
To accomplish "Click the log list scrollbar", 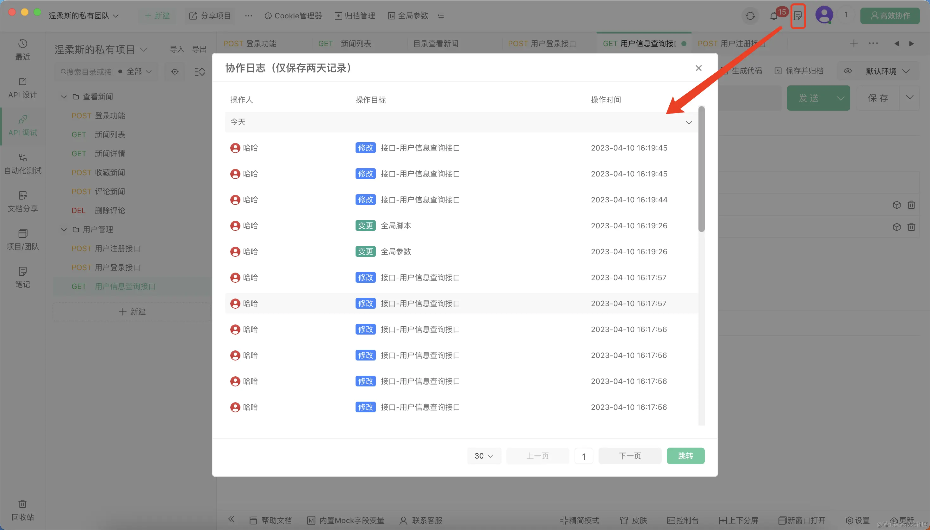I will (701, 169).
